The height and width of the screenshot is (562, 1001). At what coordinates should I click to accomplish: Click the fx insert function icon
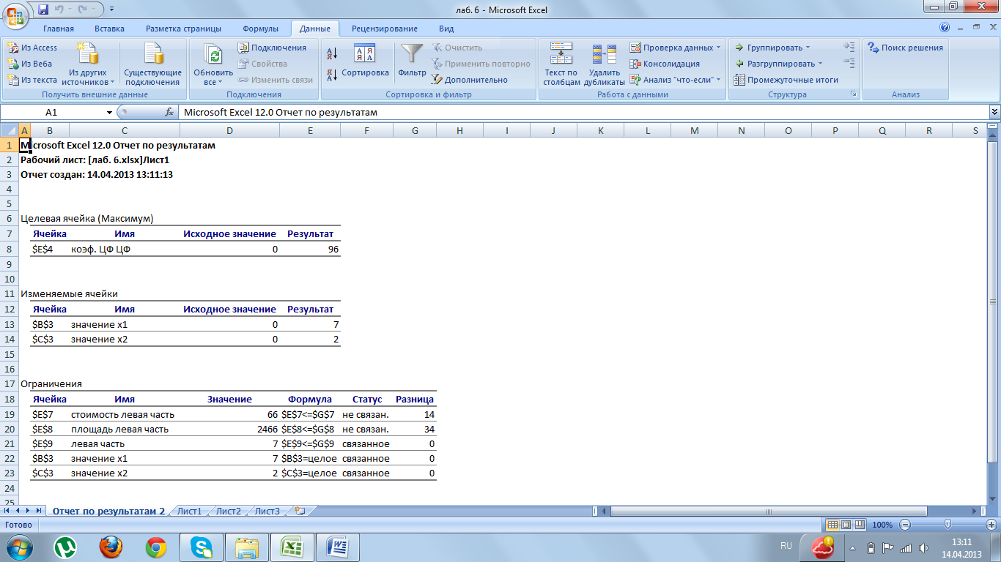click(x=169, y=113)
